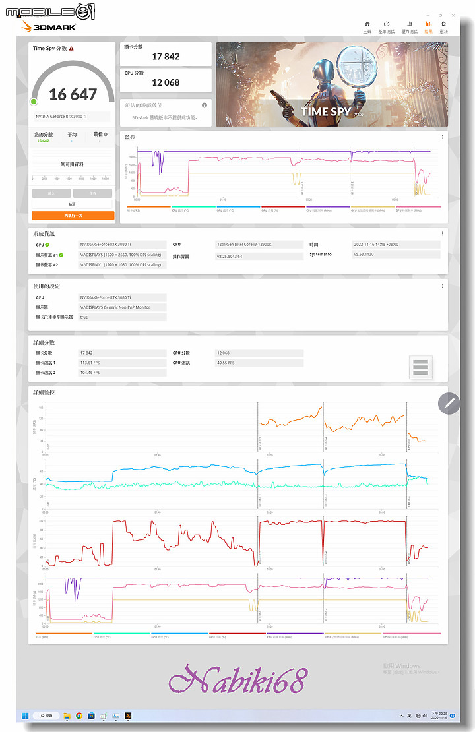Click the 顯卡分數 value 17 842 card

[x=166, y=54]
